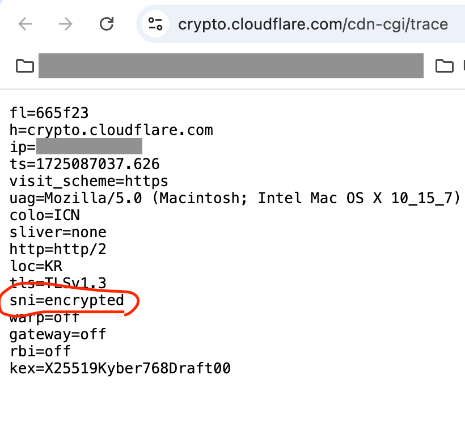Click the rightmost bookmarks folder icon
The image size is (465, 421).
click(x=445, y=66)
